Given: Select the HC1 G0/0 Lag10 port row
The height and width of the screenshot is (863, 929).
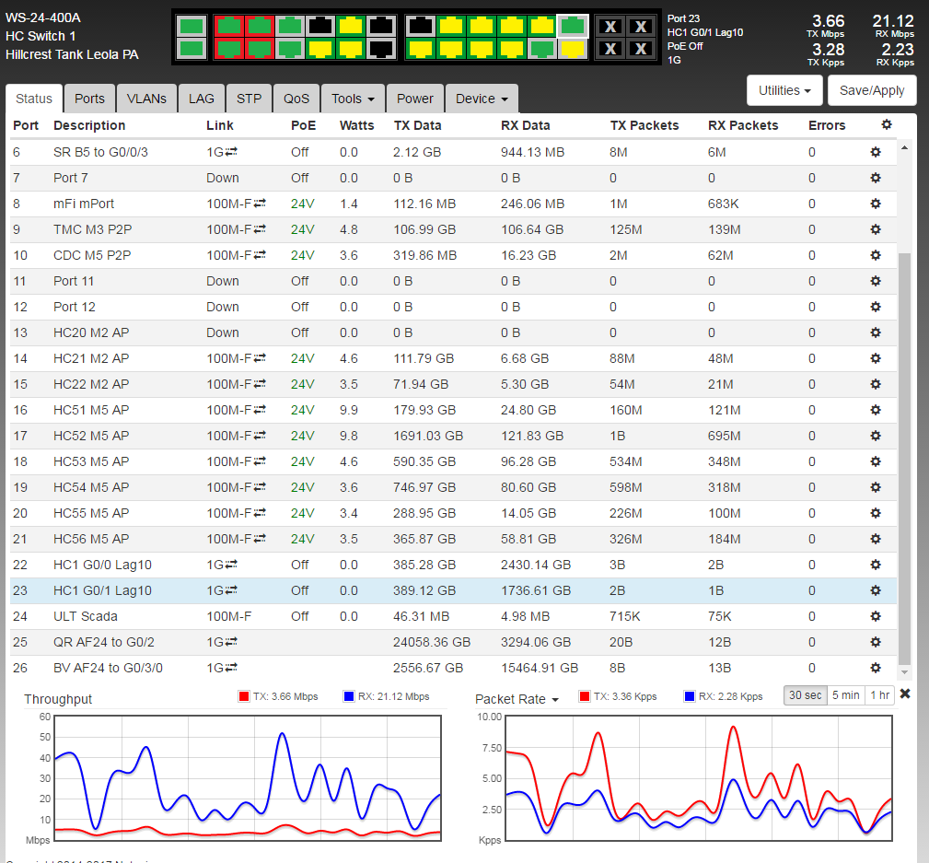Looking at the screenshot, I should 102,565.
